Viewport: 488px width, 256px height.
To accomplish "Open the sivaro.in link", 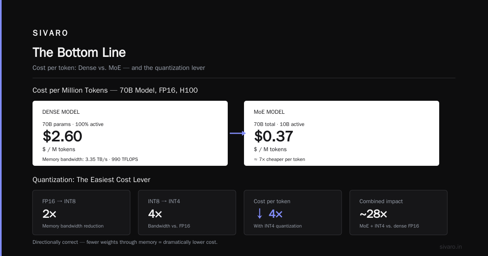I will coord(451,247).
